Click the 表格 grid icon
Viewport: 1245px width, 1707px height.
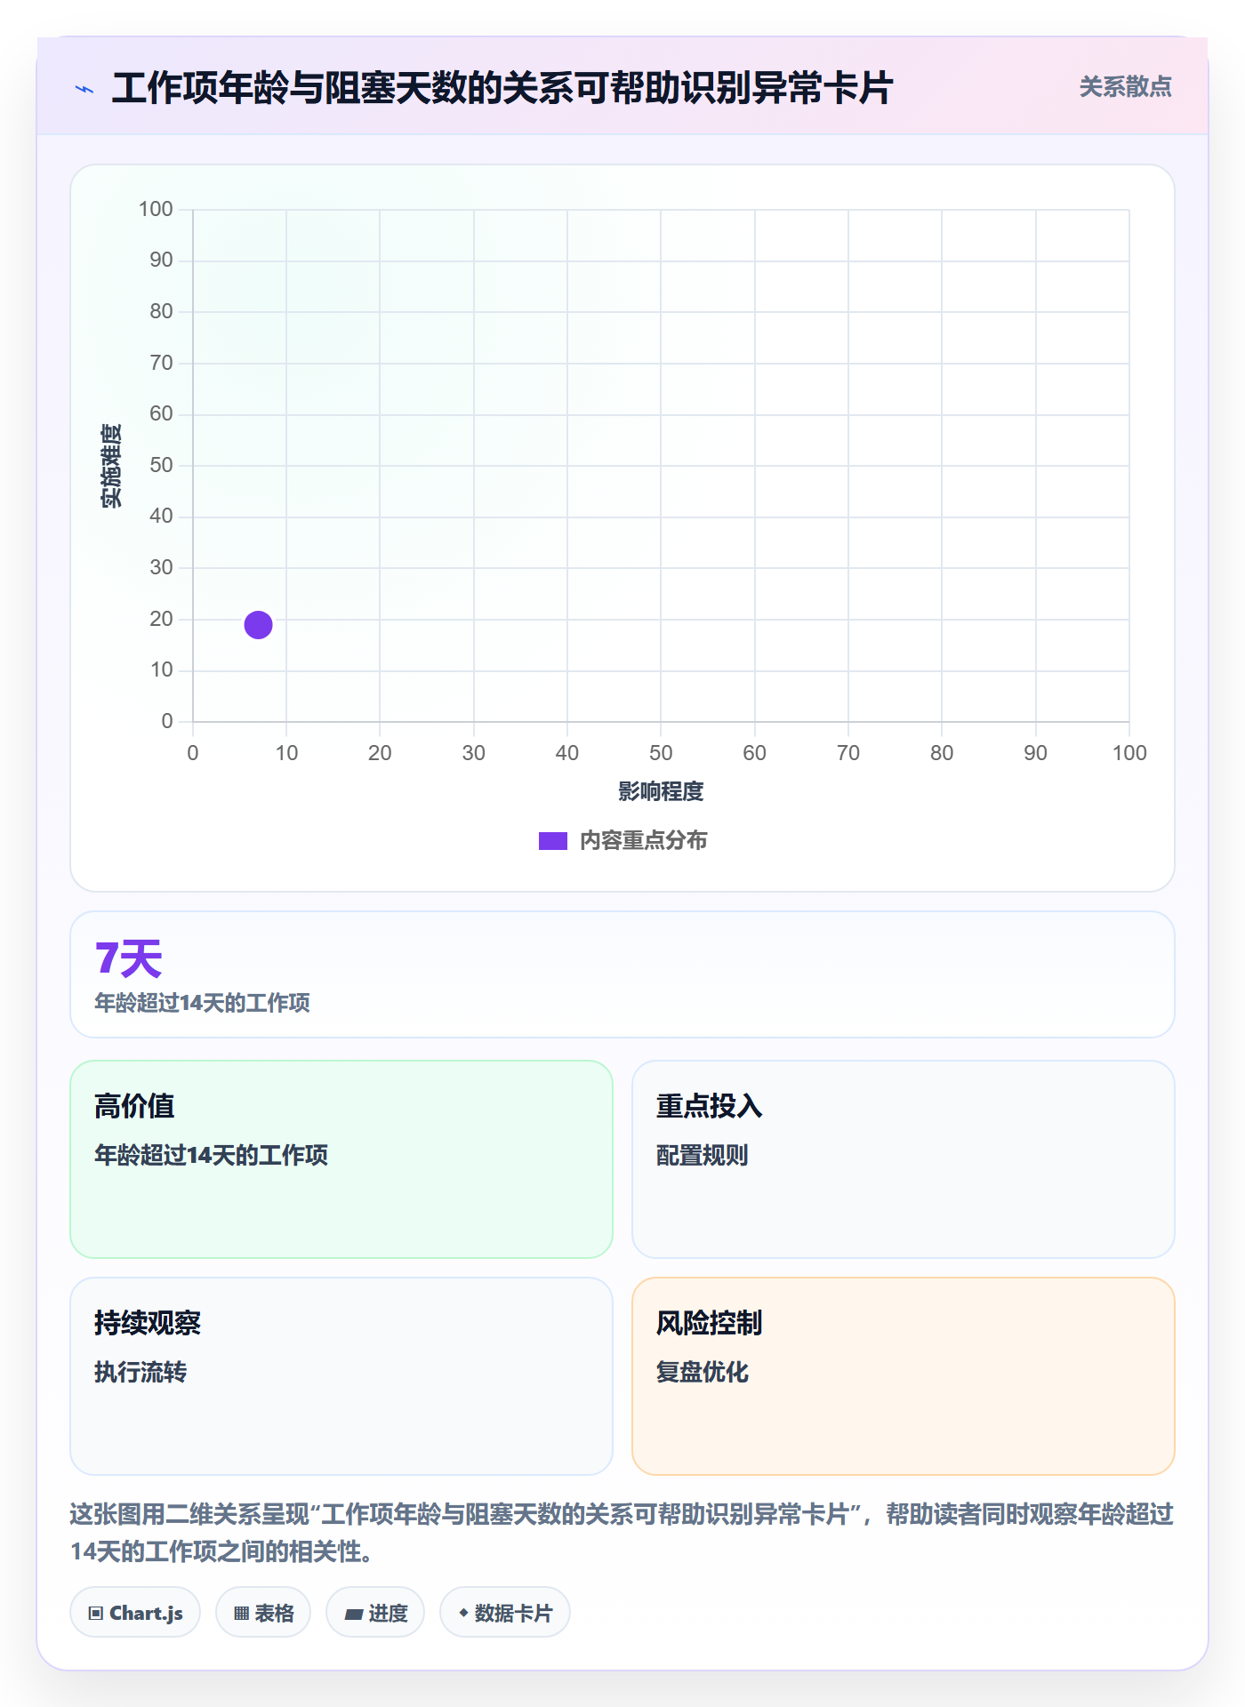[x=241, y=1613]
